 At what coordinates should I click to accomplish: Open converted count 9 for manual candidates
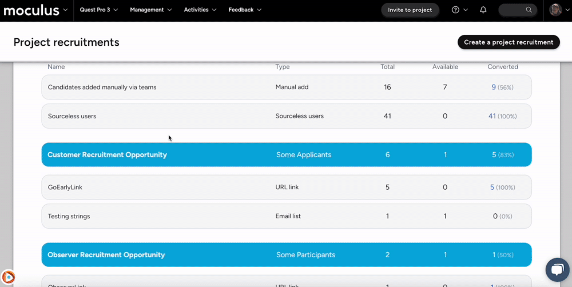pyautogui.click(x=493, y=87)
